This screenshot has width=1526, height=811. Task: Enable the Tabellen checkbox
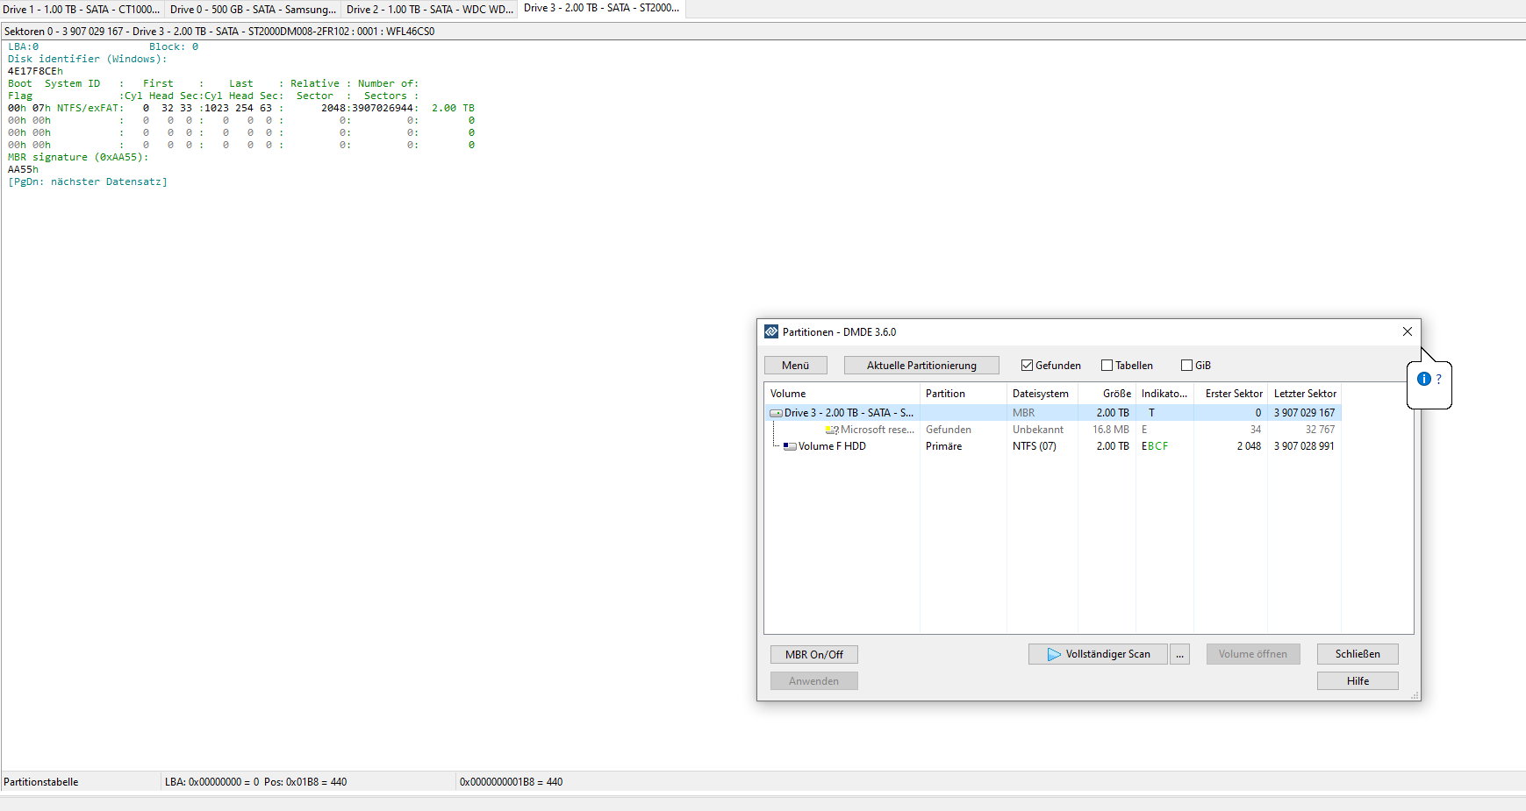pos(1107,366)
